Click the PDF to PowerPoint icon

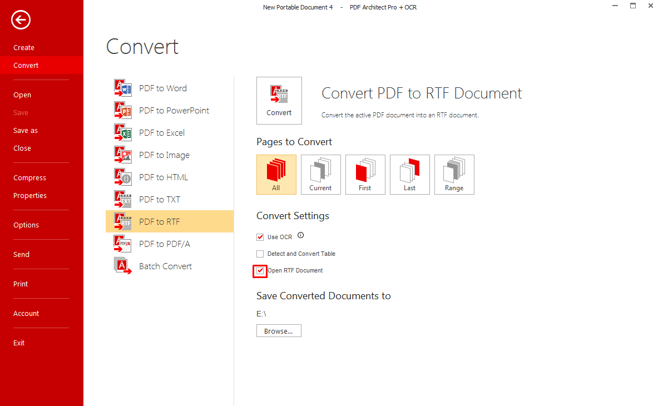[x=122, y=110]
